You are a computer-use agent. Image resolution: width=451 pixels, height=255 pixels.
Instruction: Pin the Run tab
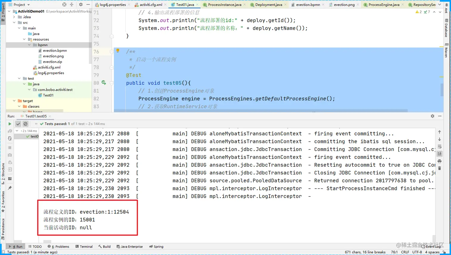coord(10,188)
